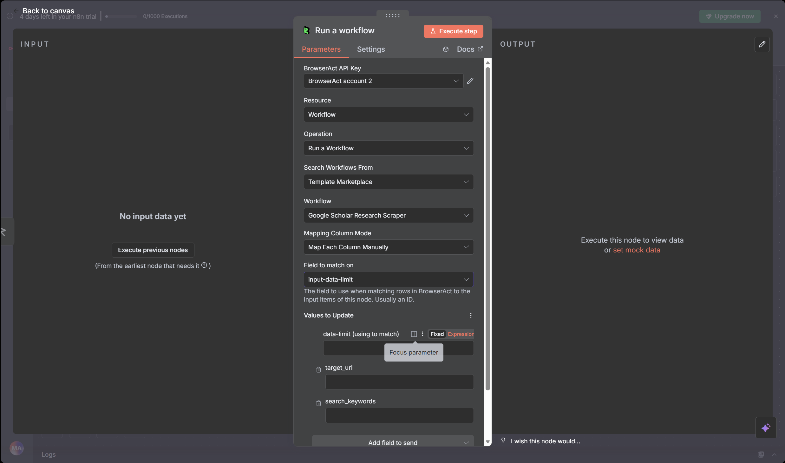Open Values to Update options menu
The height and width of the screenshot is (463, 785).
point(471,315)
